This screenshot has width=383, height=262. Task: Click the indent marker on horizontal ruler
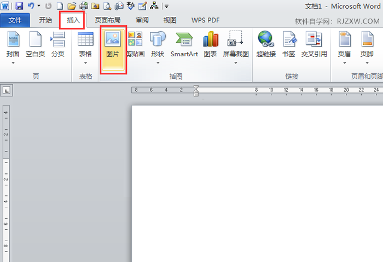(196, 90)
